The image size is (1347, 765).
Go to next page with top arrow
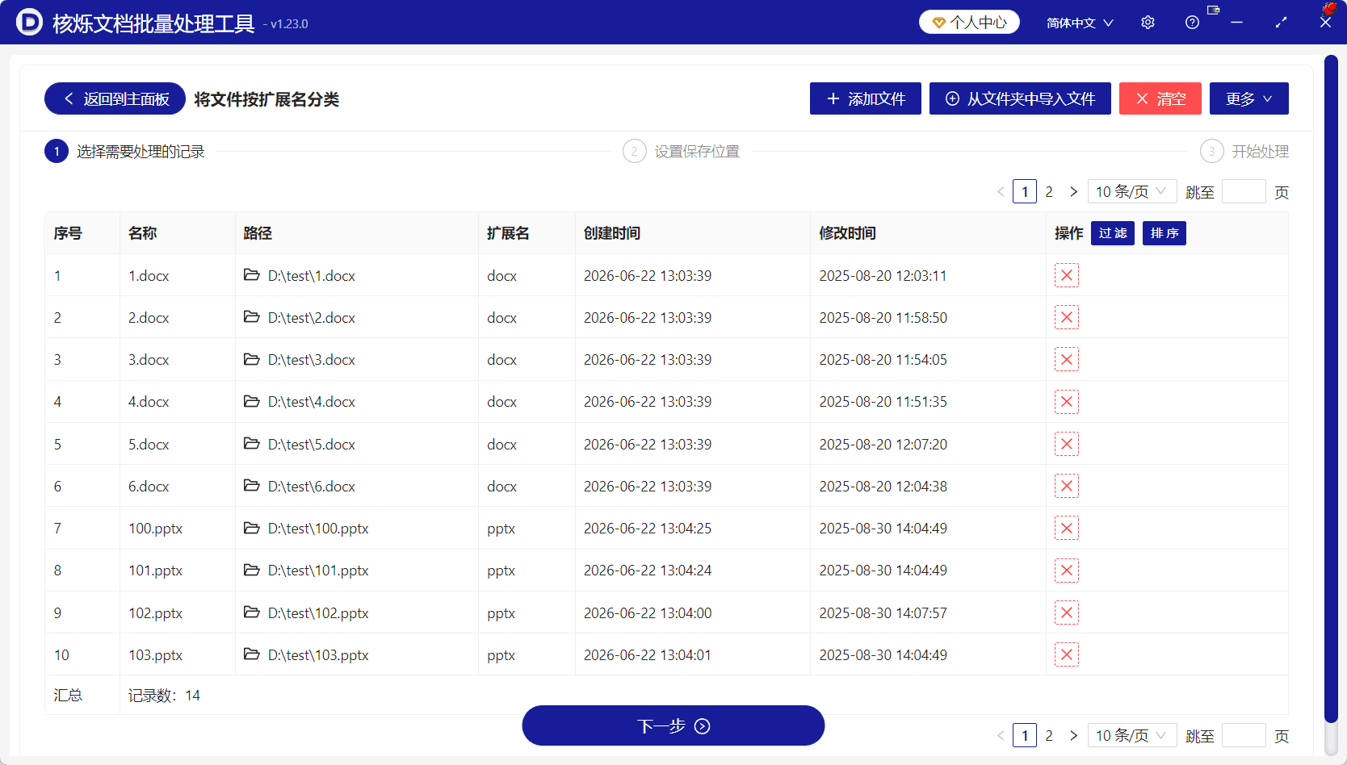point(1073,191)
